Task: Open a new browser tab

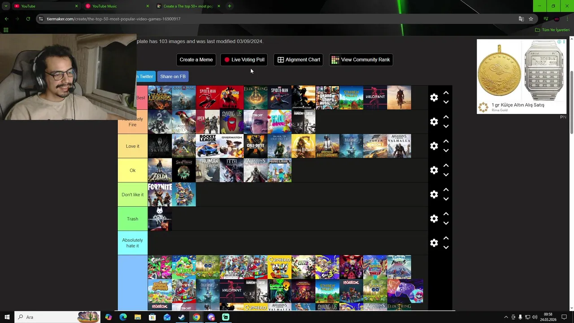Action: click(x=229, y=6)
